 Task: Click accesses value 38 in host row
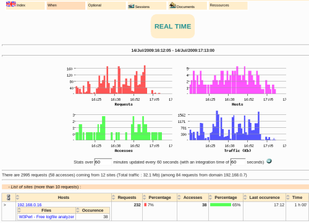pos(204,205)
